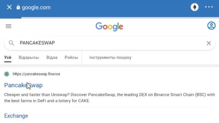The image size is (219, 123).
Task: Tap the magnifying glass search icon
Action: coord(11,43)
